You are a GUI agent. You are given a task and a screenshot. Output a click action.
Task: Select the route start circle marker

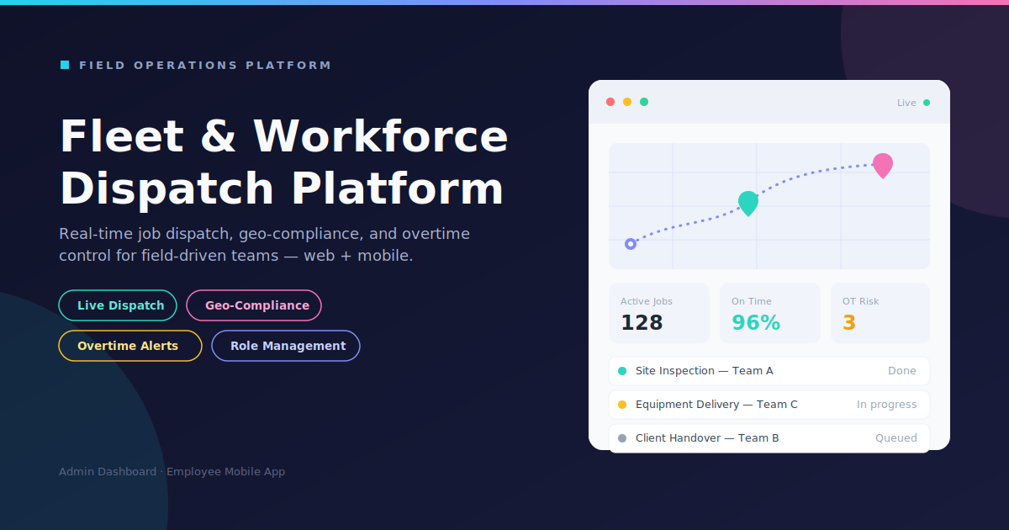pyautogui.click(x=631, y=244)
